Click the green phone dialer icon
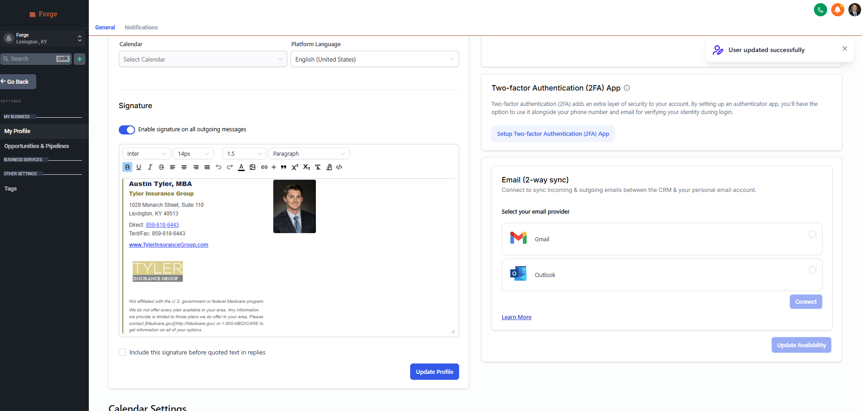This screenshot has height=411, width=862. [820, 10]
